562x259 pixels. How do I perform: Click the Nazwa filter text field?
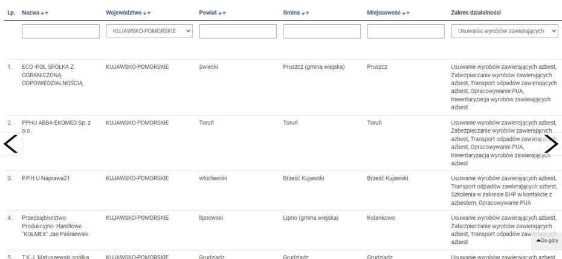(x=60, y=31)
